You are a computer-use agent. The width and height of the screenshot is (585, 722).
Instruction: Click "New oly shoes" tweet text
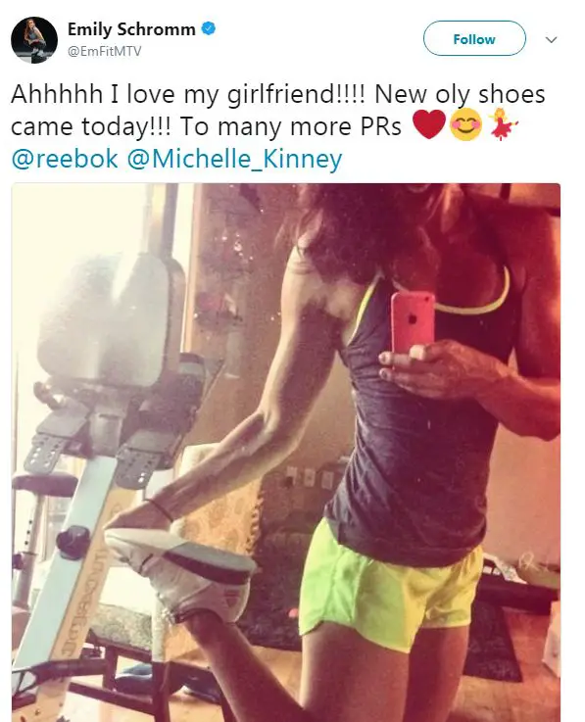tap(460, 95)
